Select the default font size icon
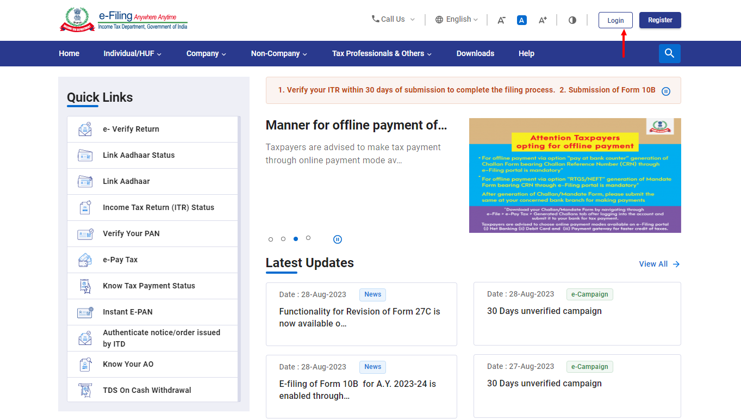Viewport: 741px width, 419px height. 521,20
